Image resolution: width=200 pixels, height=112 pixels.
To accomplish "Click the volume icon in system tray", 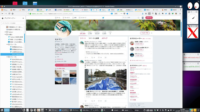I will (x=171, y=110).
